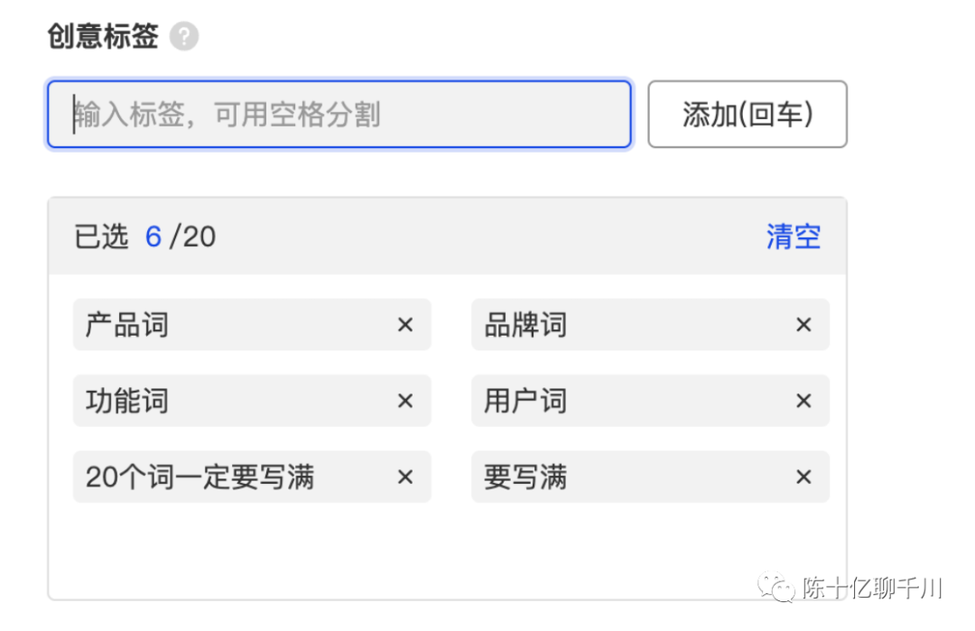Click the 创意标签 section title
Screen dimensions: 975x631
103,37
